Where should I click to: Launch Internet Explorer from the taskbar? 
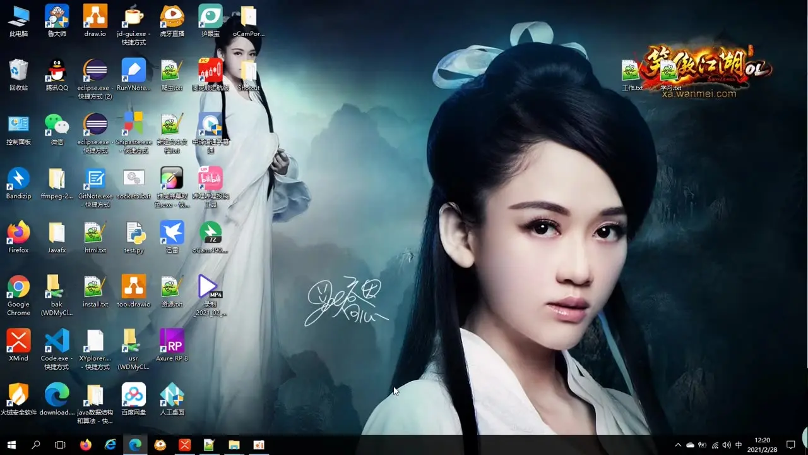click(110, 445)
